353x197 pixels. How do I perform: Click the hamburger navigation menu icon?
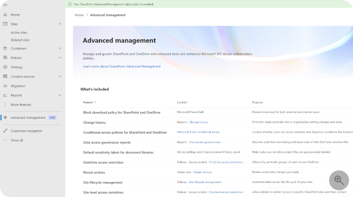(x=5, y=5)
